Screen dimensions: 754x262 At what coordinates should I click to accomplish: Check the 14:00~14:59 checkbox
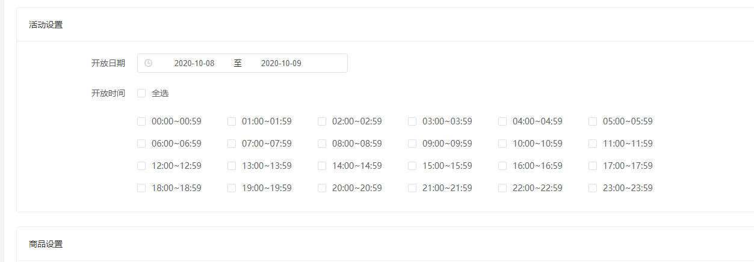pos(322,166)
